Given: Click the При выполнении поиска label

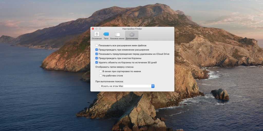Looking at the screenshot, I should tap(109, 82).
